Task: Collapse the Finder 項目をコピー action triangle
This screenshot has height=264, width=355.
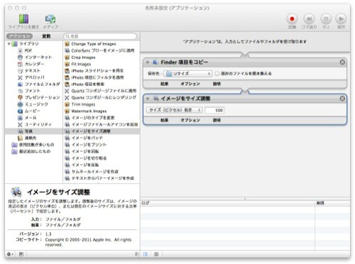Action: point(148,62)
